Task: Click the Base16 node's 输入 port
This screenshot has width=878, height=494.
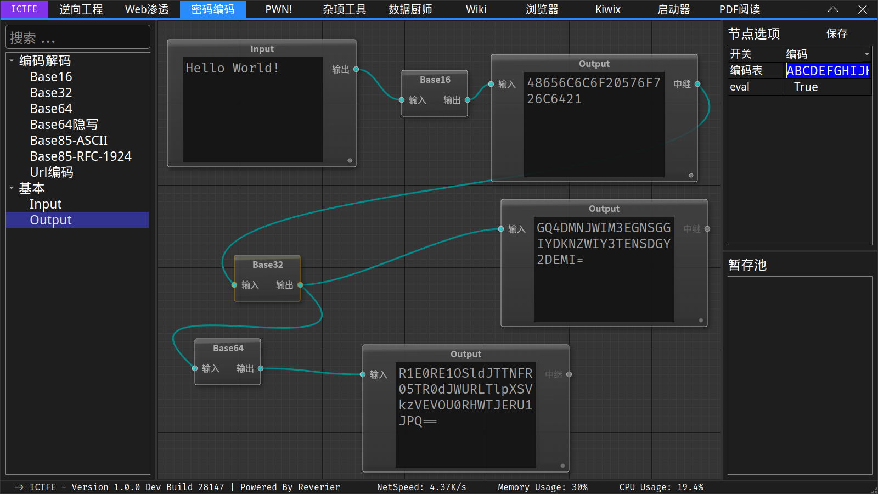Action: pos(402,100)
